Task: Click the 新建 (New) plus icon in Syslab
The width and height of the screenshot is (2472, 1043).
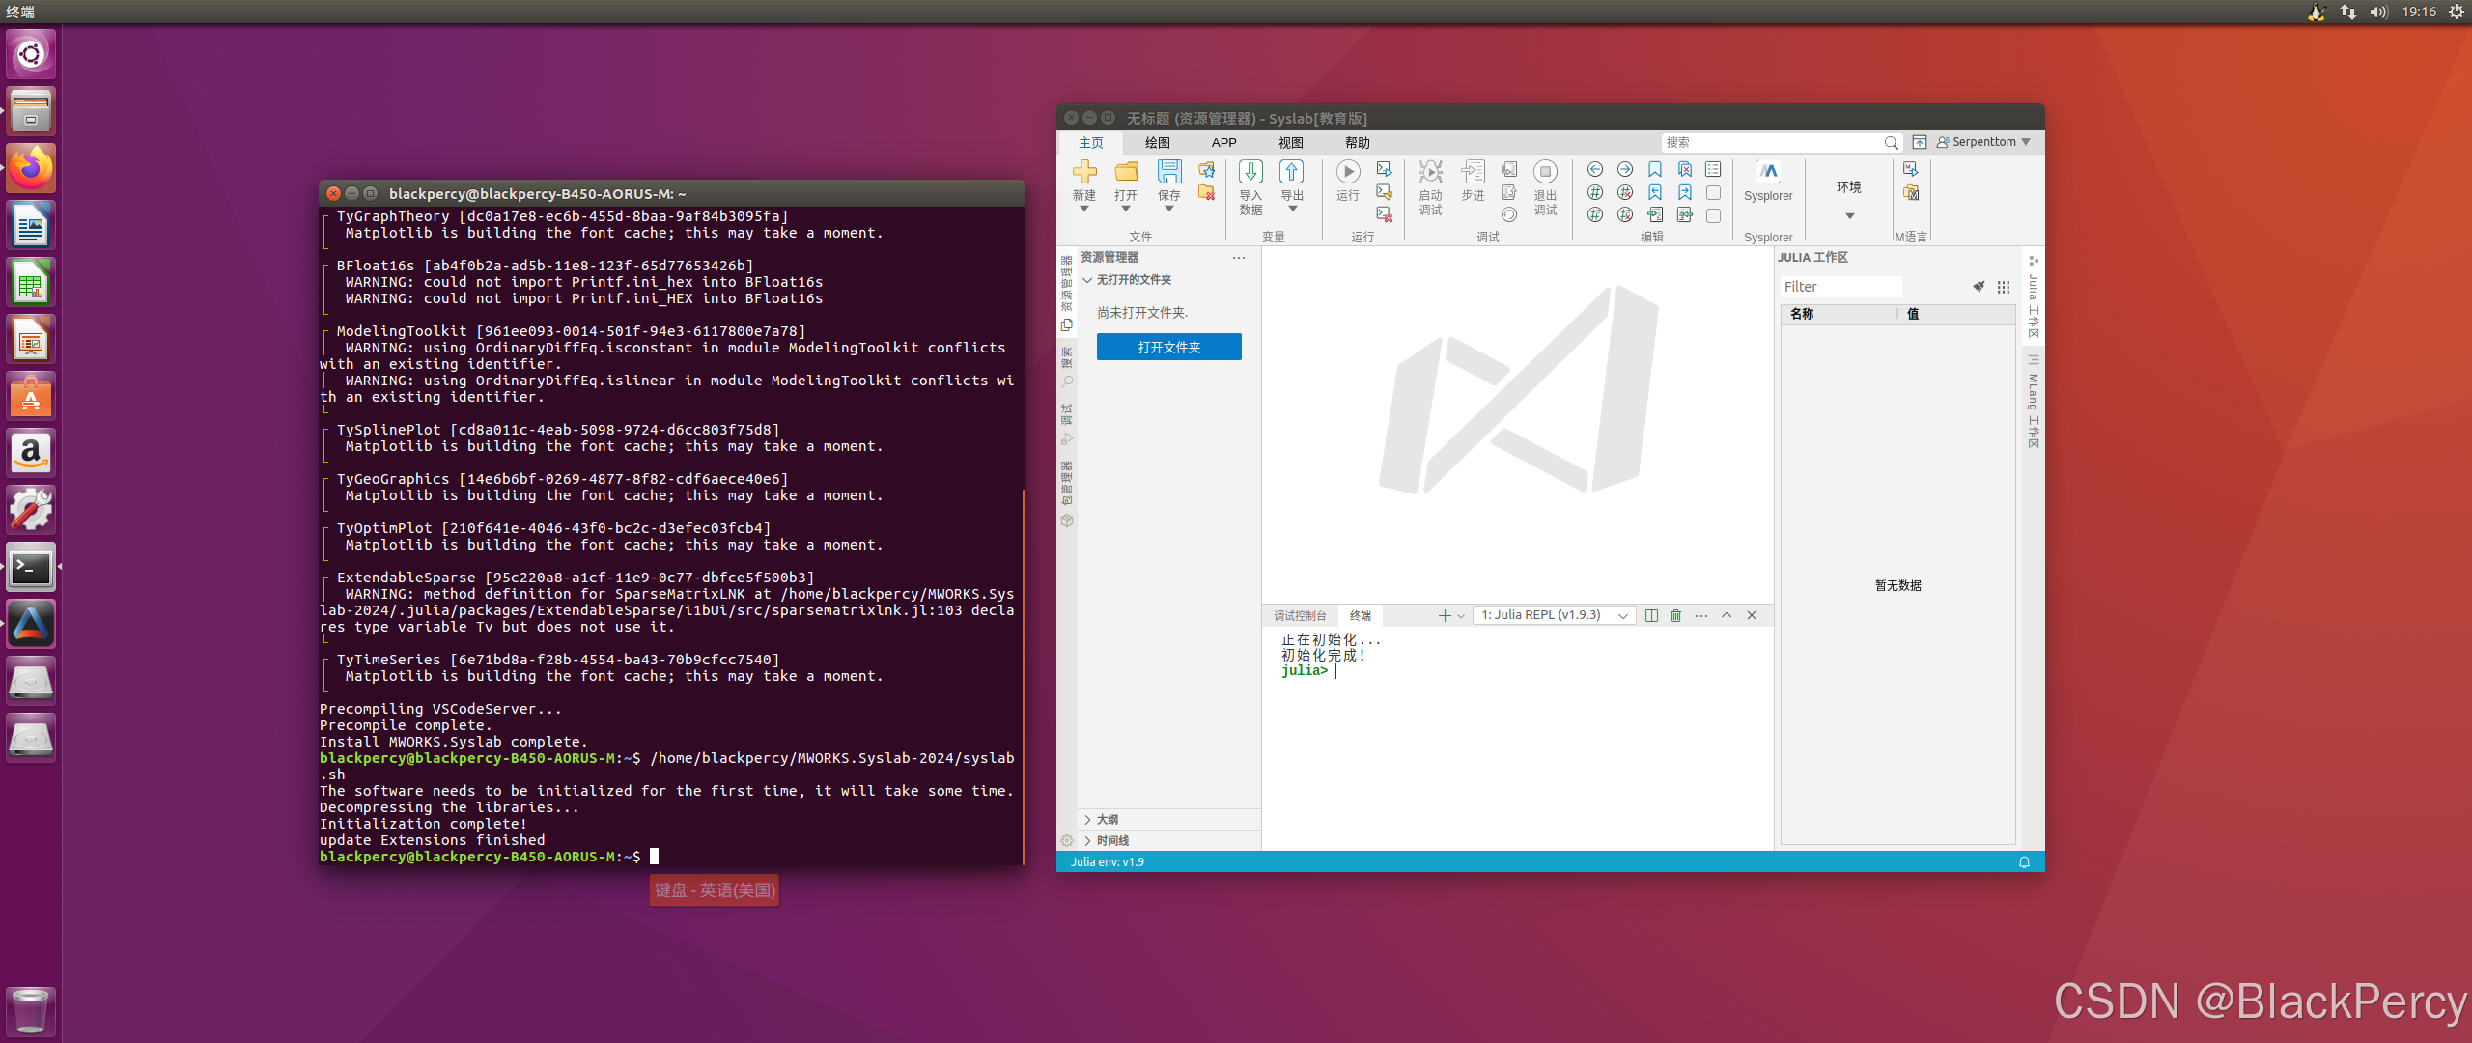Action: (x=1084, y=172)
